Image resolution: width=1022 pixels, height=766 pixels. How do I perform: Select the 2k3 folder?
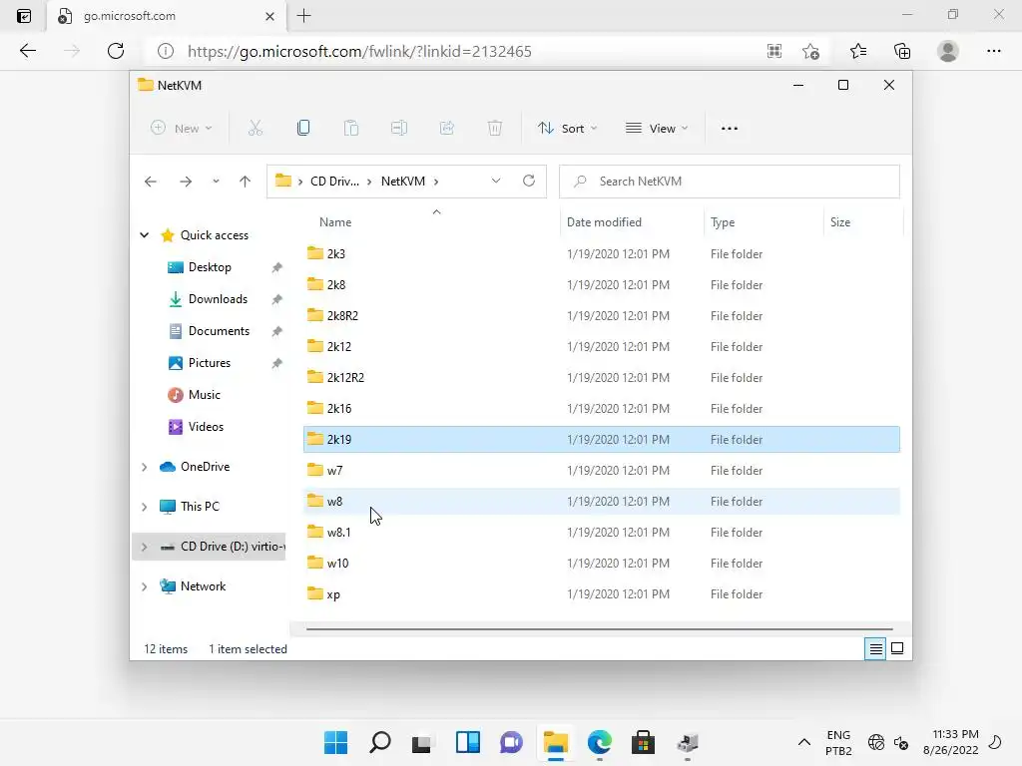click(x=602, y=253)
